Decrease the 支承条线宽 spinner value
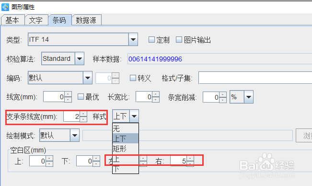The height and width of the screenshot is (186, 312). coord(83,119)
